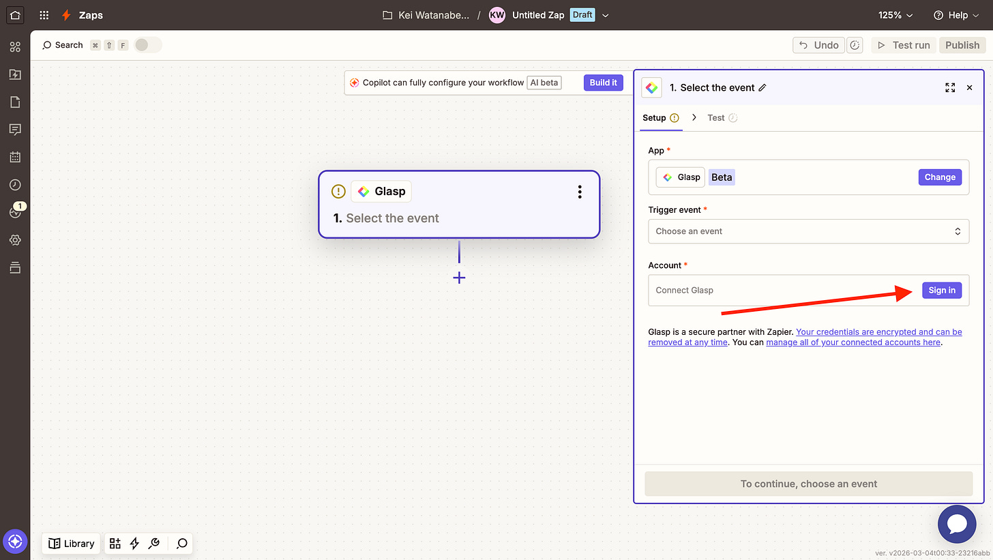Open the chat comments icon in sidebar
Image resolution: width=993 pixels, height=560 pixels.
click(x=15, y=130)
